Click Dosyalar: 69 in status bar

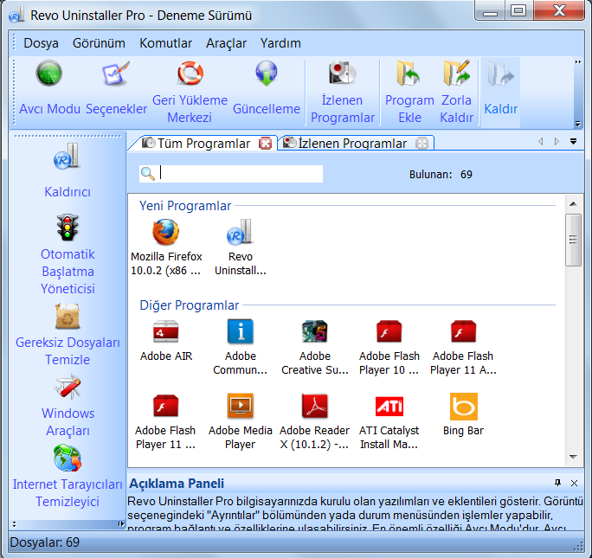point(44,542)
